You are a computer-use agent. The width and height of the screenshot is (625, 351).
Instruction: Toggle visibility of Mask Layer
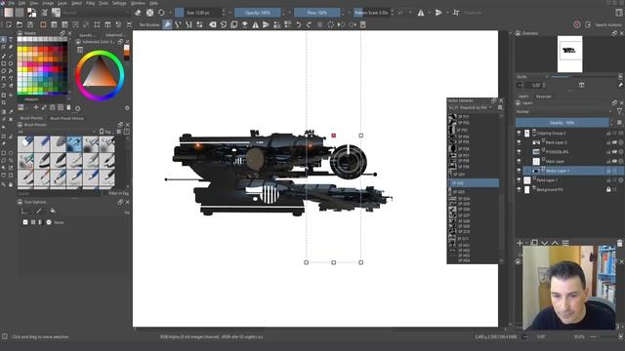[x=519, y=161]
